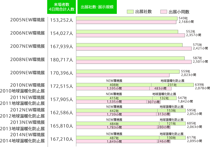Click the 2,063小間 total label
210x147 pixels.
point(194,127)
